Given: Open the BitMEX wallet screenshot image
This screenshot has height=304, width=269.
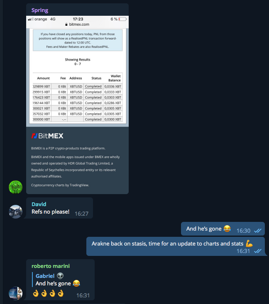Looking at the screenshot, I should pyautogui.click(x=78, y=71).
